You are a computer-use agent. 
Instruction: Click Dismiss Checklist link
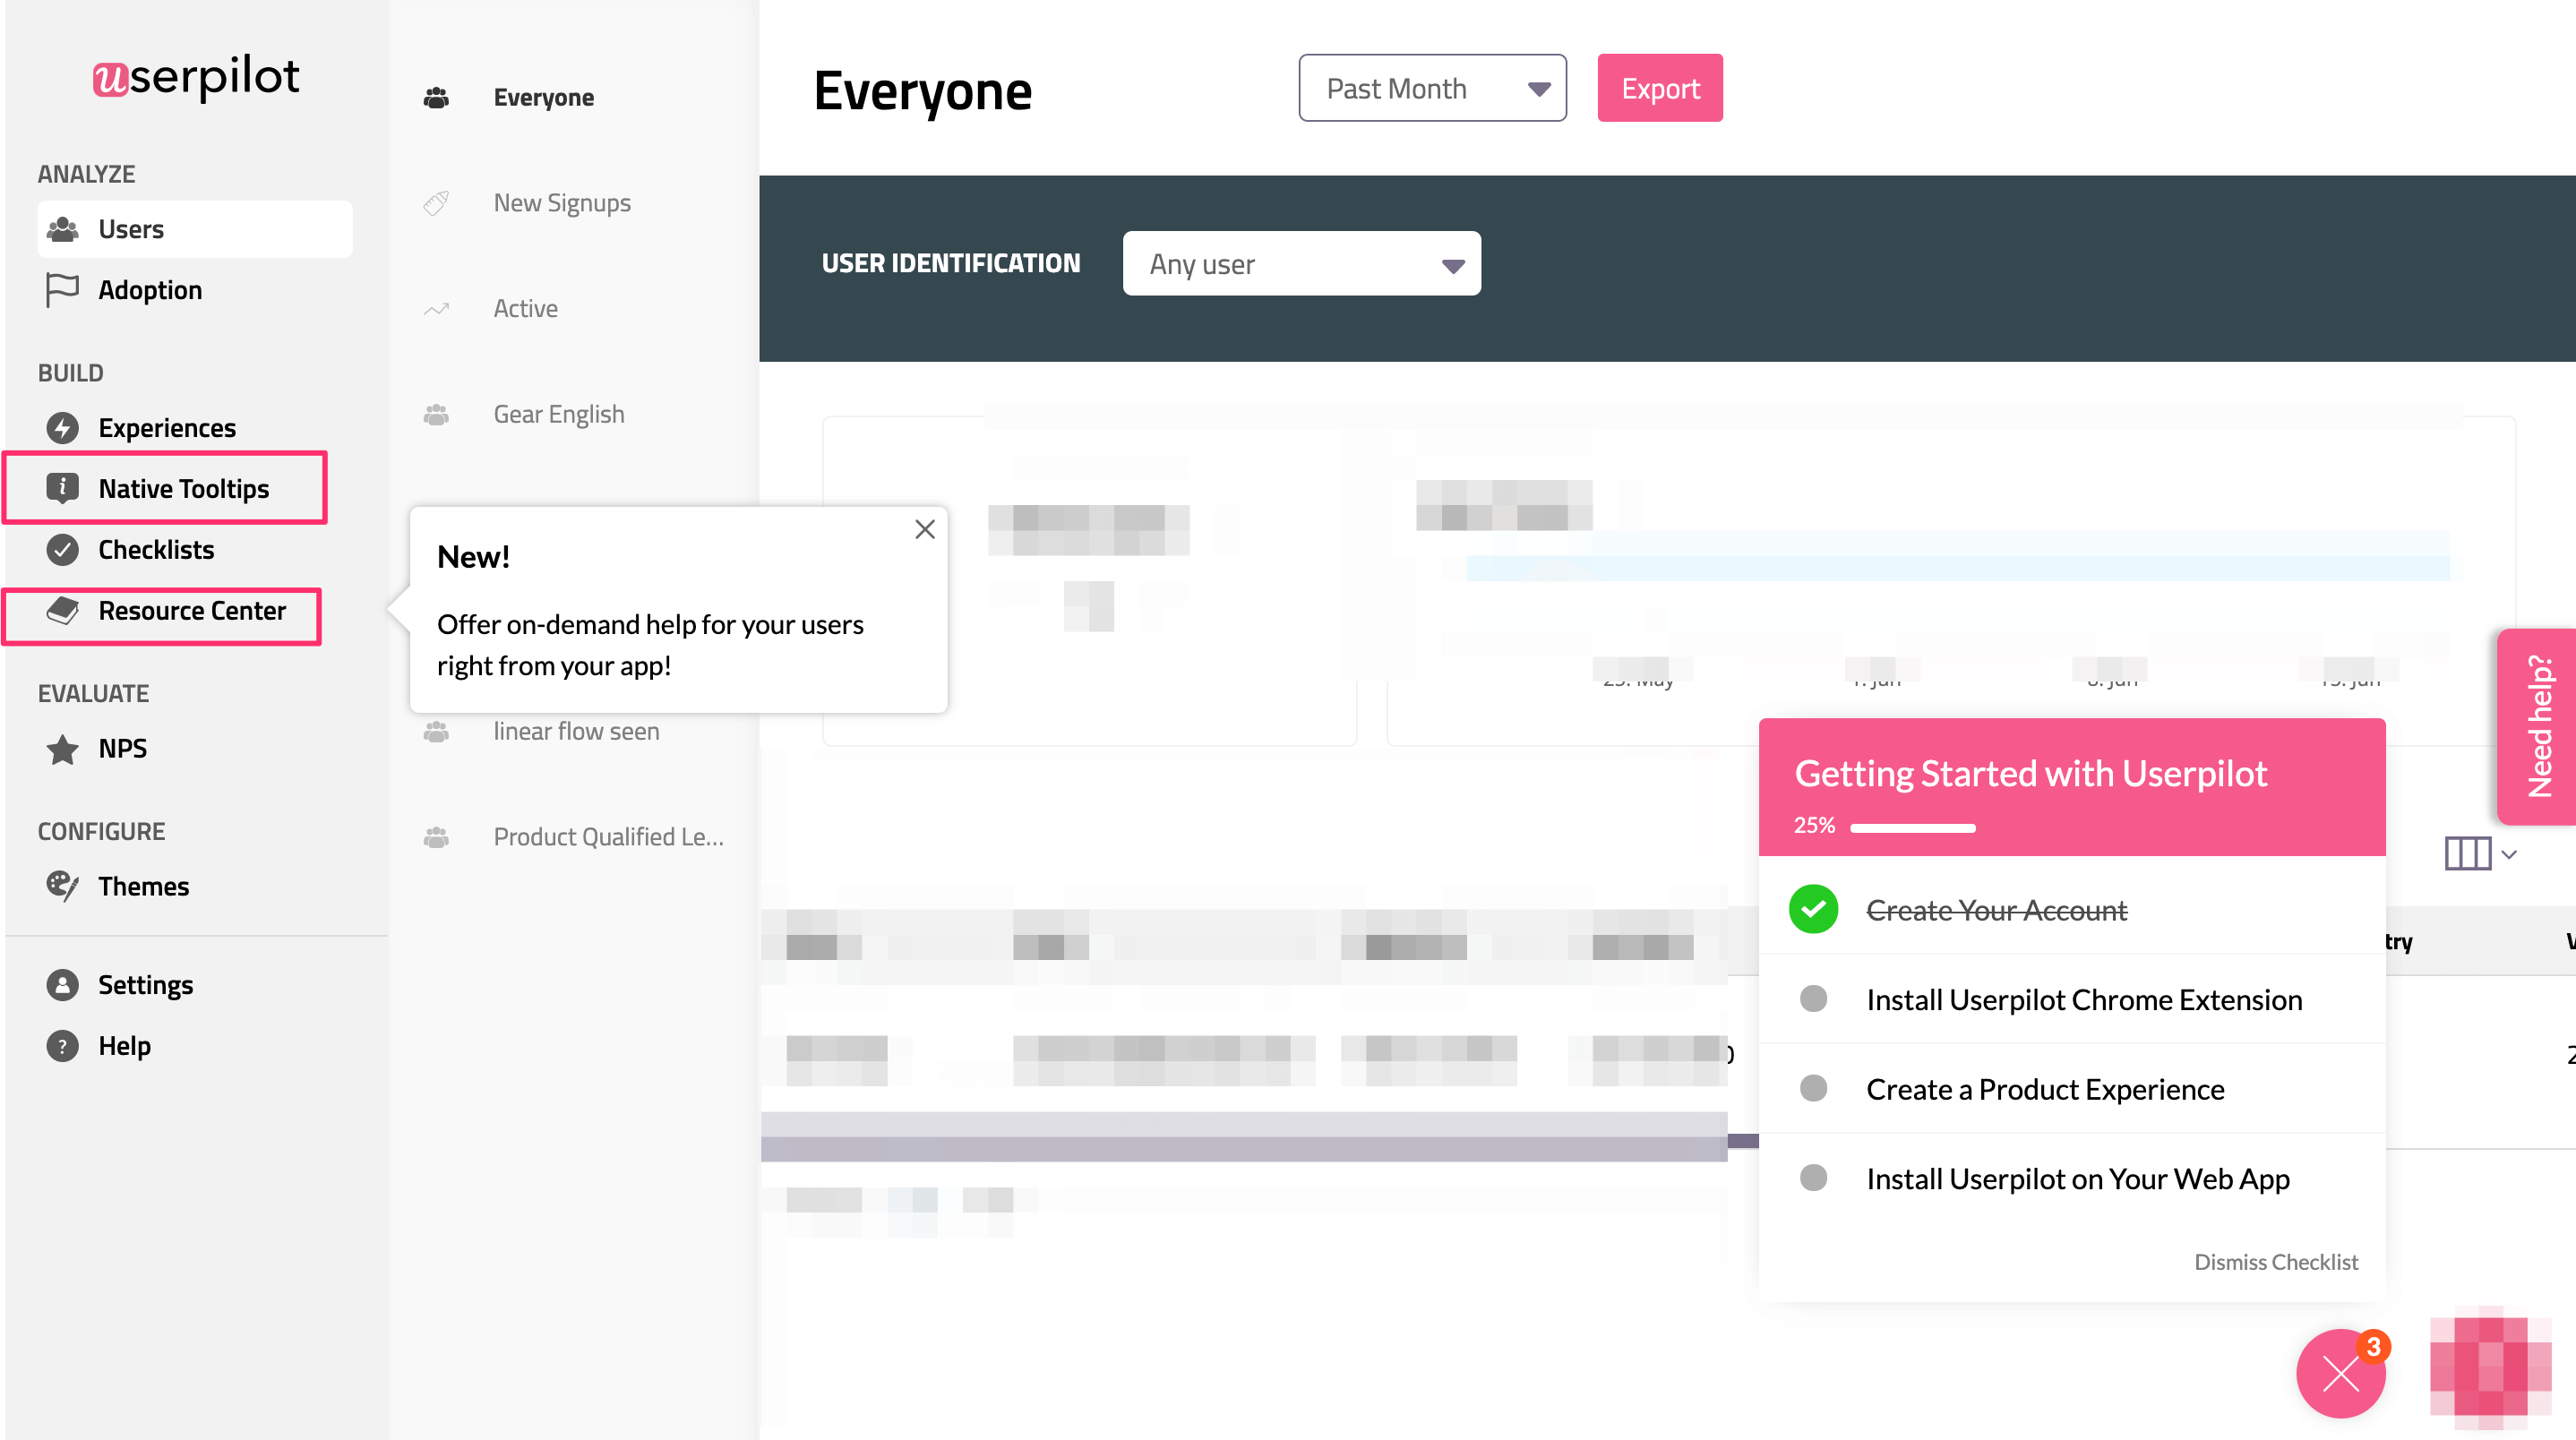click(2276, 1262)
